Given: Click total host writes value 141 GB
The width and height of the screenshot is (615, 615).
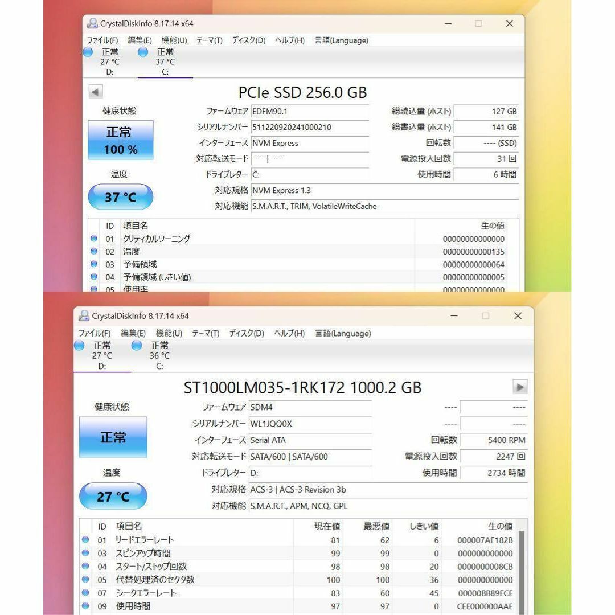Looking at the screenshot, I should pos(486,127).
